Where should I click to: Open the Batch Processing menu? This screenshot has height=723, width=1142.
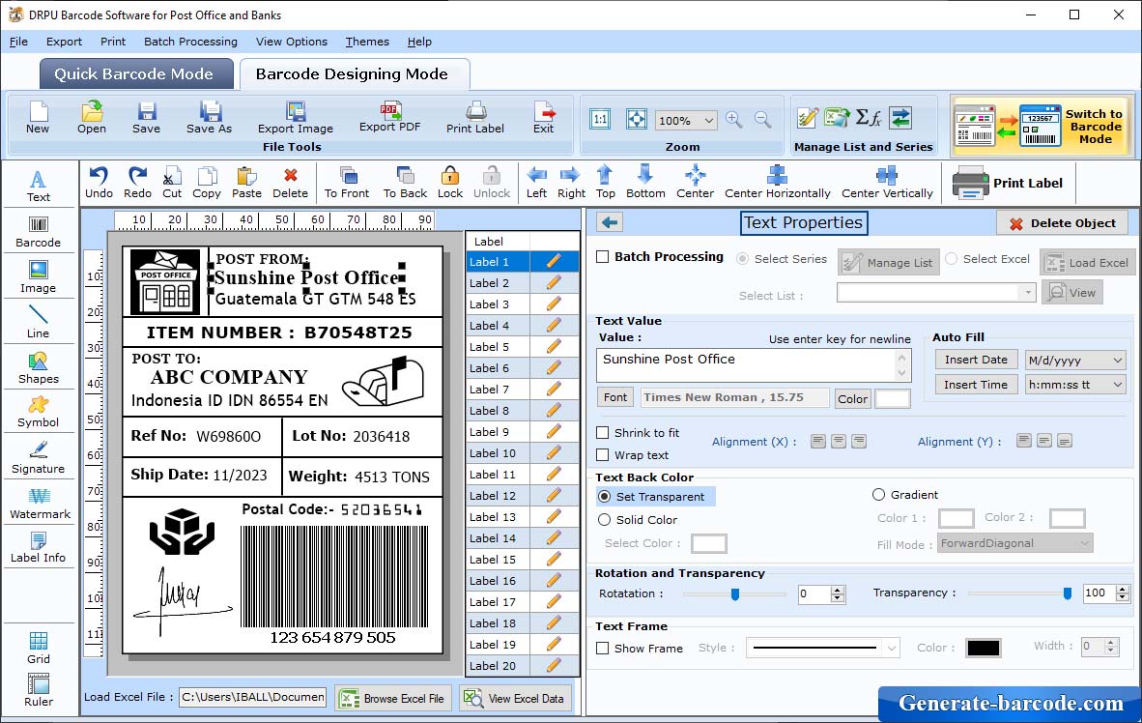tap(191, 42)
